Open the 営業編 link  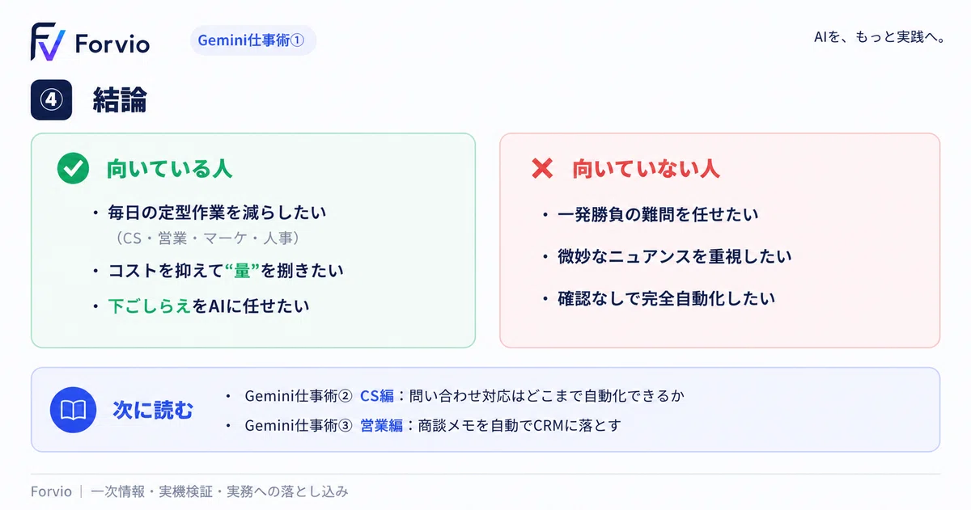381,425
